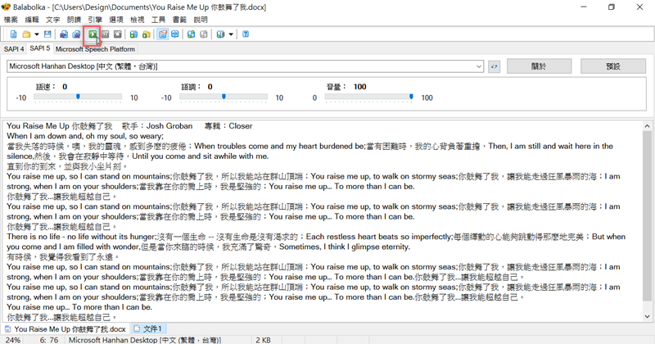Open the 檔案 menu
The width and height of the screenshot is (655, 344).
point(11,20)
